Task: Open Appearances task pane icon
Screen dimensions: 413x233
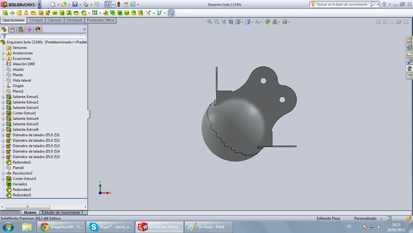Action: 409,68
